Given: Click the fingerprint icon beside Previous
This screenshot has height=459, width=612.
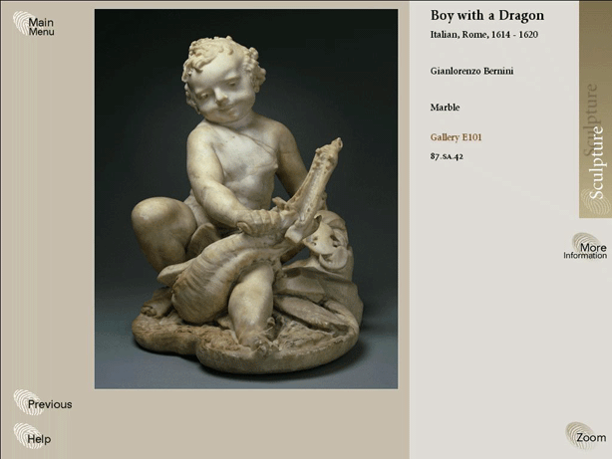Looking at the screenshot, I should coord(25,401).
